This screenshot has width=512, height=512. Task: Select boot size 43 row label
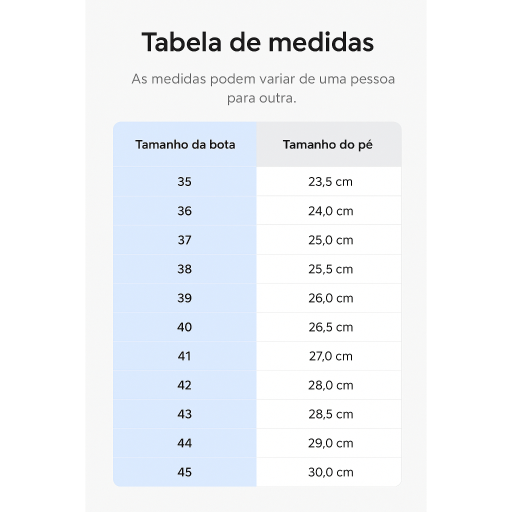click(184, 414)
